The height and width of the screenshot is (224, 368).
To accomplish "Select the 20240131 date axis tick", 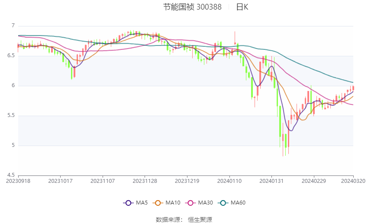I will tap(271, 181).
